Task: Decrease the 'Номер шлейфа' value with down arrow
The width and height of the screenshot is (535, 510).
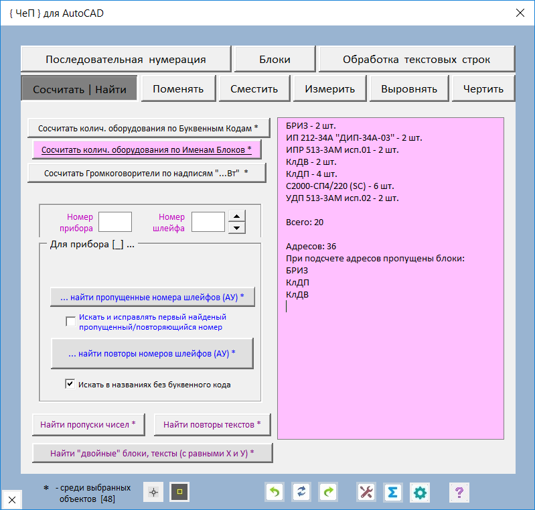Action: click(x=236, y=228)
